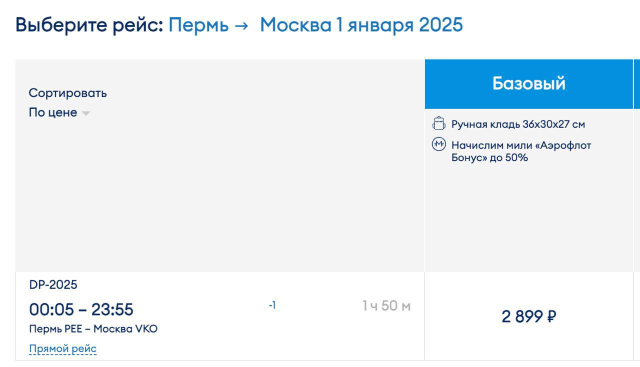The height and width of the screenshot is (367, 640).
Task: Click the Пермь PEE – Москва VKO route
Action: coord(93,329)
